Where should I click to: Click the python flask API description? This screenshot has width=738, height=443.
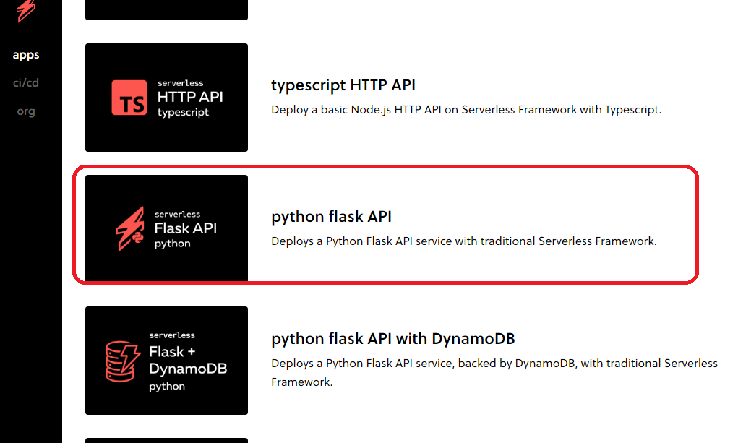click(x=463, y=241)
